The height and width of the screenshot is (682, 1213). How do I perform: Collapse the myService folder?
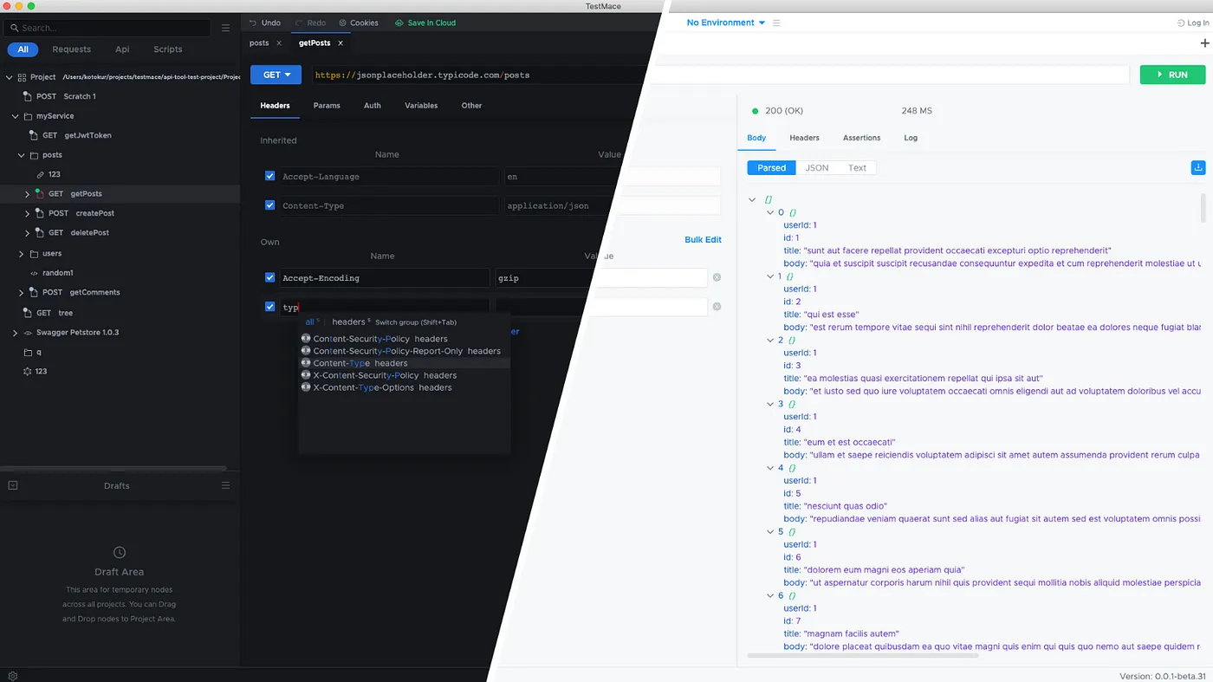click(15, 116)
